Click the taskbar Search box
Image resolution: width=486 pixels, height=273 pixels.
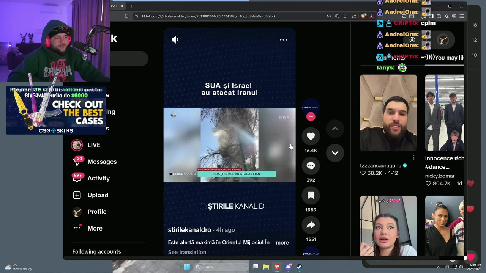pos(221,267)
